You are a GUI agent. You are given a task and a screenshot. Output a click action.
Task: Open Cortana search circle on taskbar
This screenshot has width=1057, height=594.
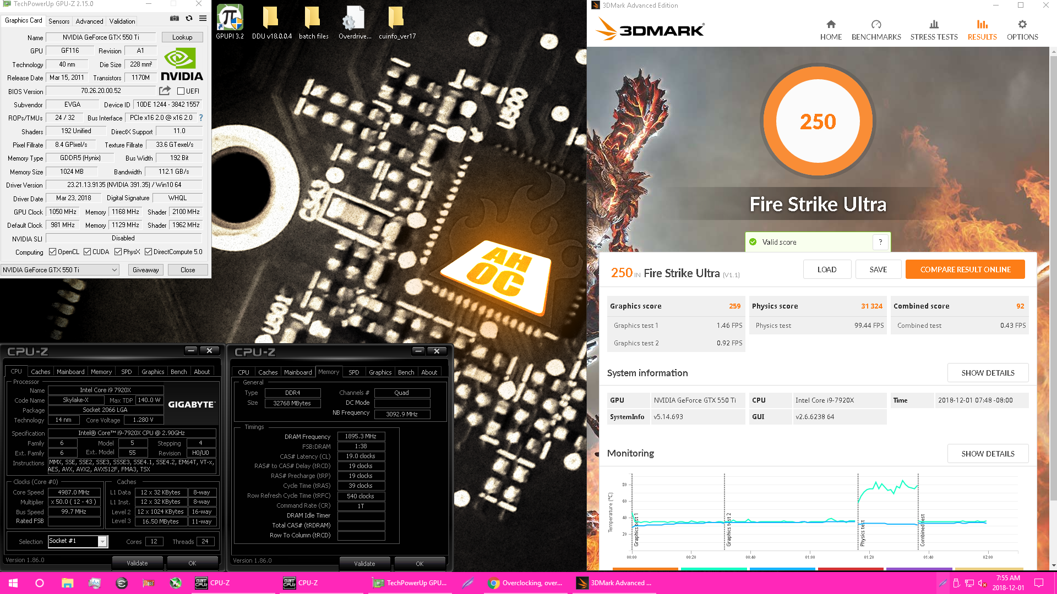[x=40, y=583]
